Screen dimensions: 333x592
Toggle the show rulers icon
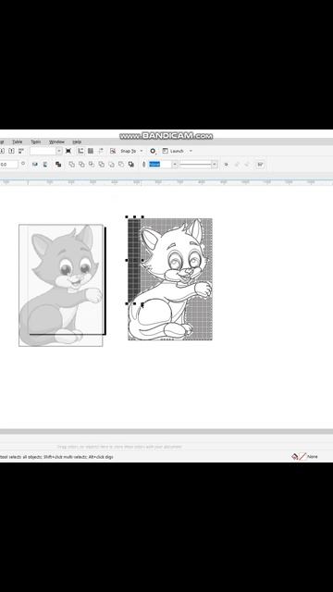coord(80,151)
